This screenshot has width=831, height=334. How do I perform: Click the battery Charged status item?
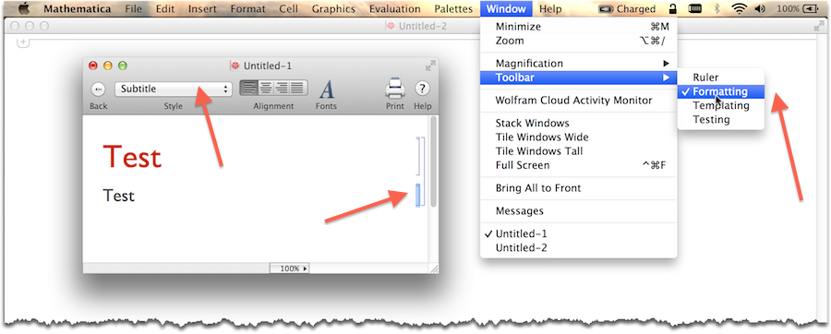(x=627, y=9)
